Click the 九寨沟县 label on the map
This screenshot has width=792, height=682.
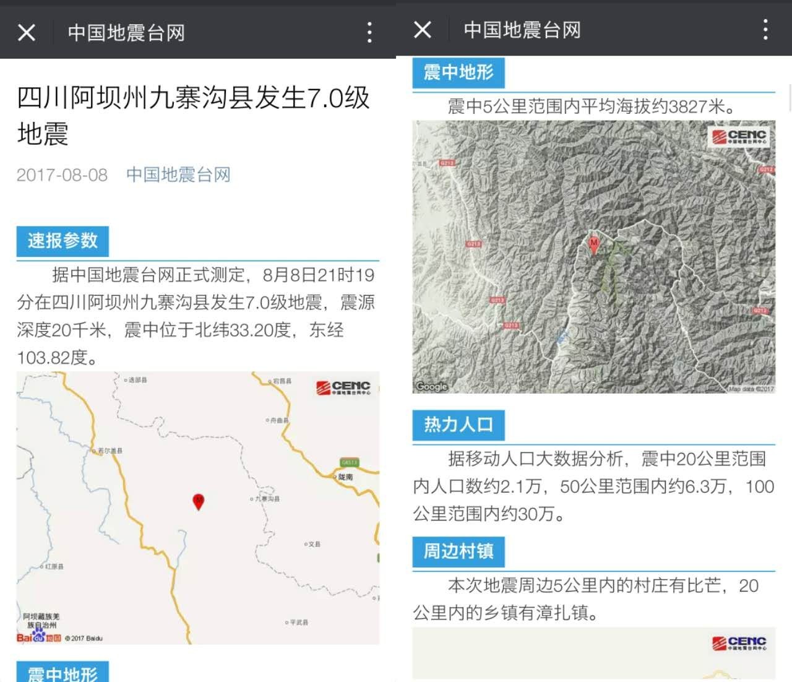267,499
